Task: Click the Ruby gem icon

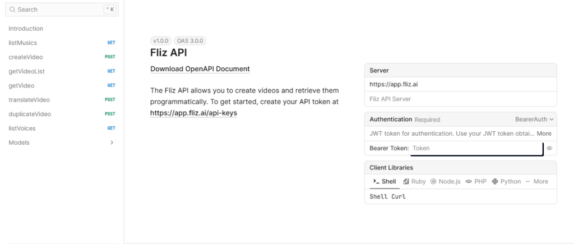Action: point(406,181)
